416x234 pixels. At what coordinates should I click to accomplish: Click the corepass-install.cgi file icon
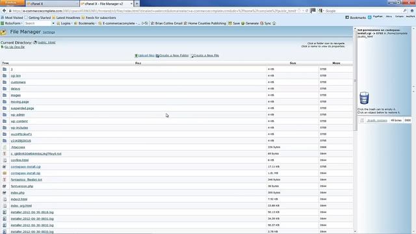(x=5, y=166)
